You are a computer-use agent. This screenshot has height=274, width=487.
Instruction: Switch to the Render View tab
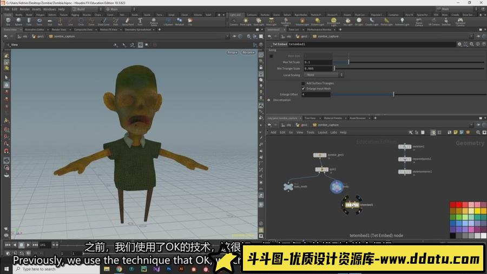coord(58,30)
